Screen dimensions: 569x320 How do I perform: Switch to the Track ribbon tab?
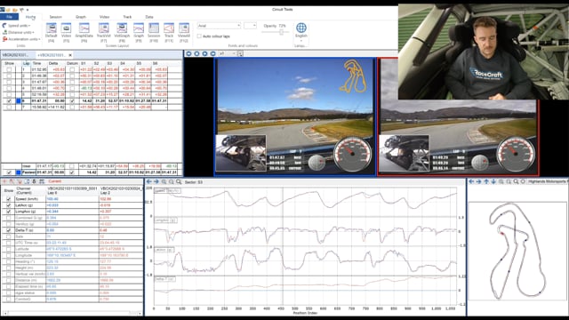pyautogui.click(x=127, y=17)
